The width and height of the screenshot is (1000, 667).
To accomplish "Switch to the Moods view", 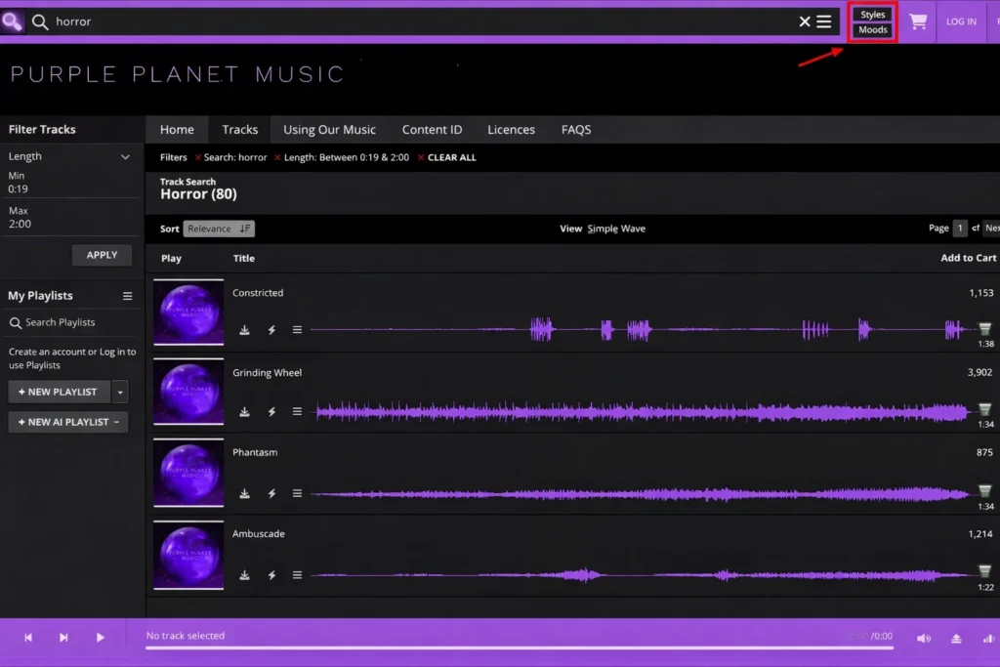I will pyautogui.click(x=872, y=29).
